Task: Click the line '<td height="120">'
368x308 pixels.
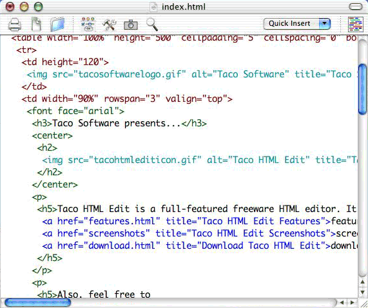Action: pyautogui.click(x=65, y=62)
